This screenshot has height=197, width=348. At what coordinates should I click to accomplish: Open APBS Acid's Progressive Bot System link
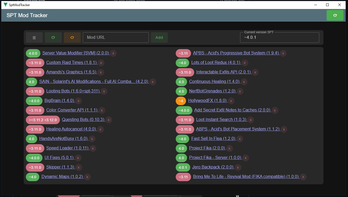click(x=236, y=53)
